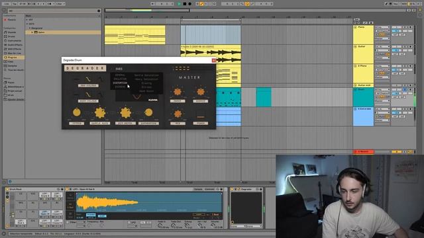Open Piano track input type dropdown
The width and height of the screenshot is (424, 238).
click(382, 27)
